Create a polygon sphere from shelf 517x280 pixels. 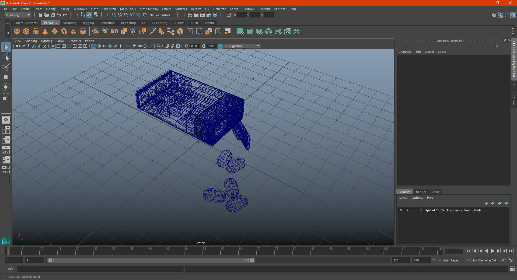coord(17,31)
